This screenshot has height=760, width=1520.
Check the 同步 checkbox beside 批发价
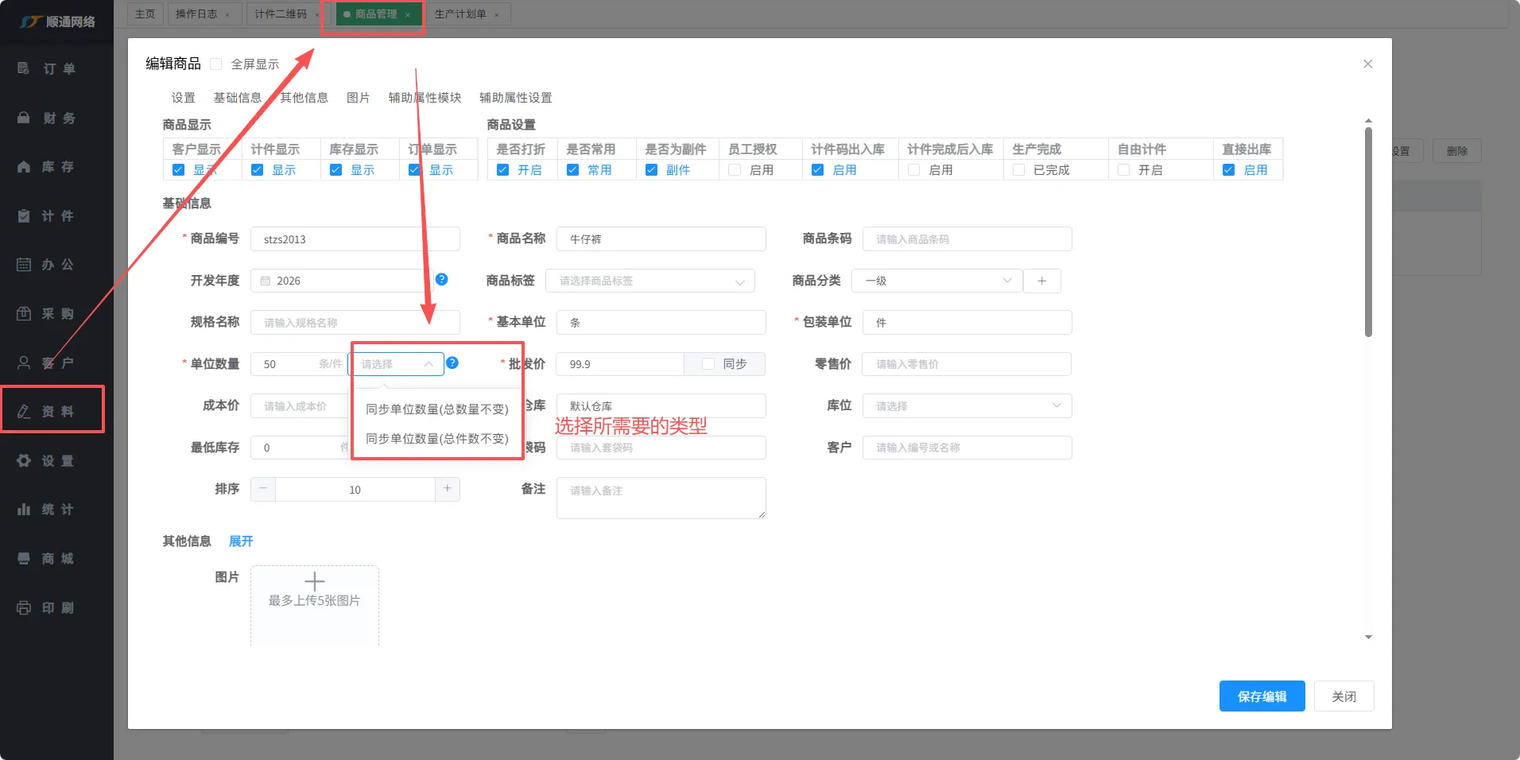(x=708, y=364)
